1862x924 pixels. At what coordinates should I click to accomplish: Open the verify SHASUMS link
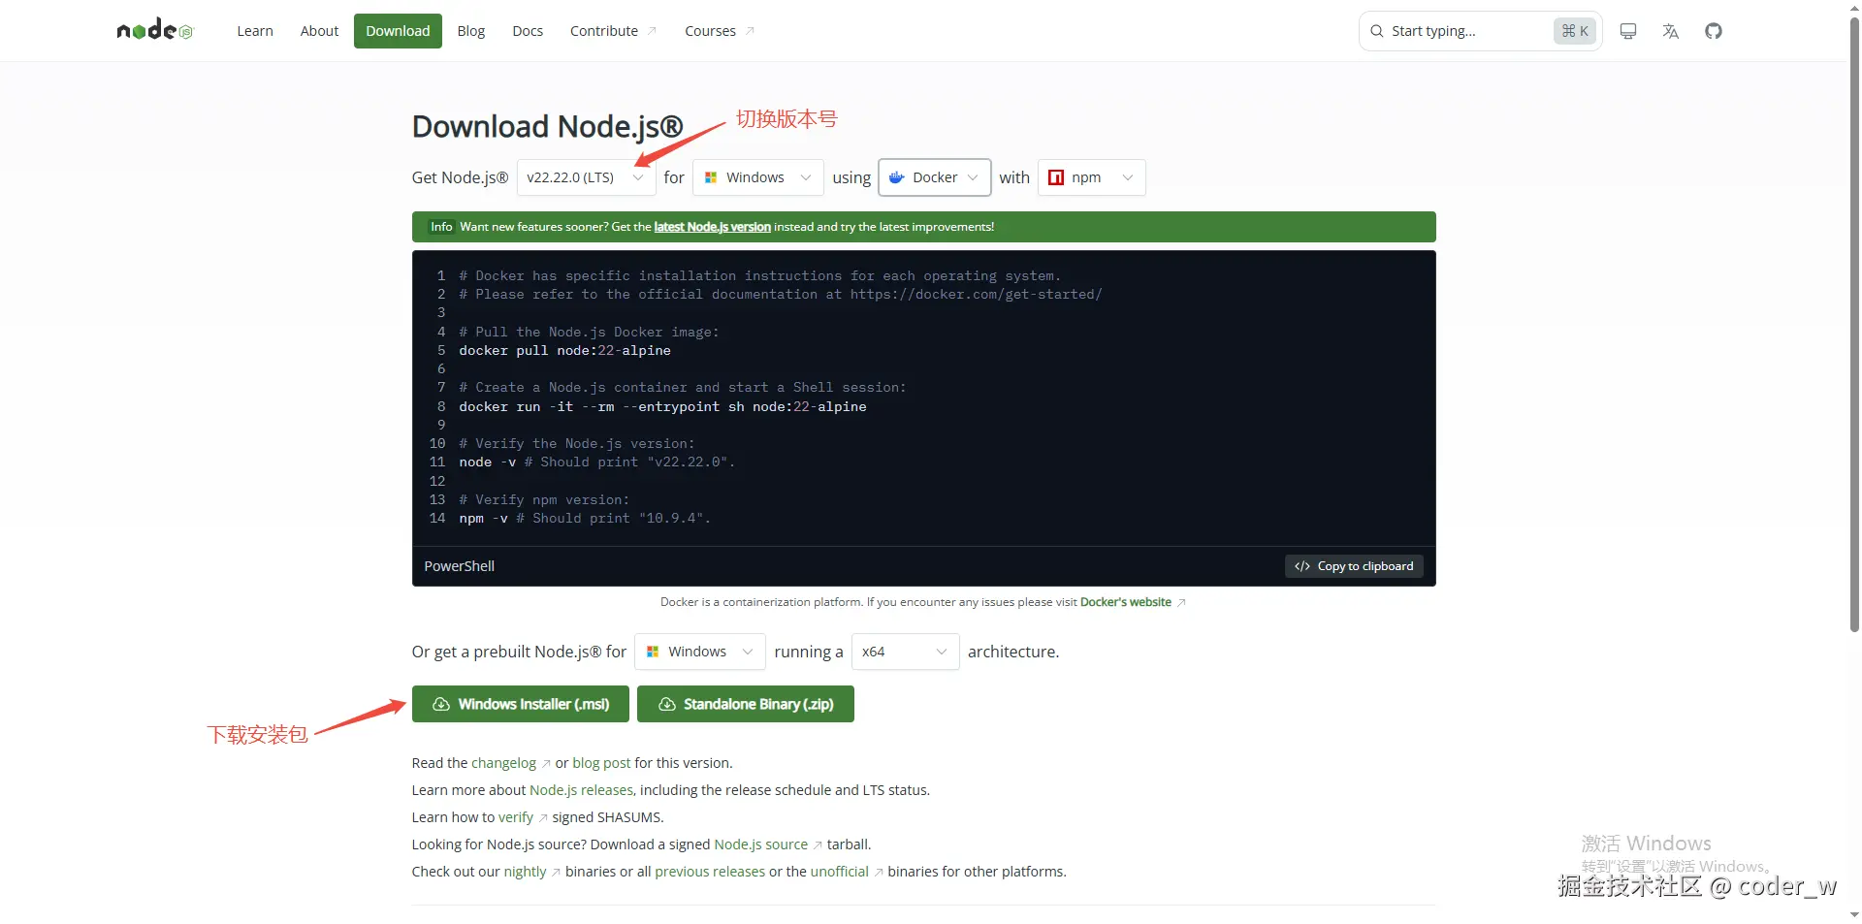pyautogui.click(x=516, y=817)
